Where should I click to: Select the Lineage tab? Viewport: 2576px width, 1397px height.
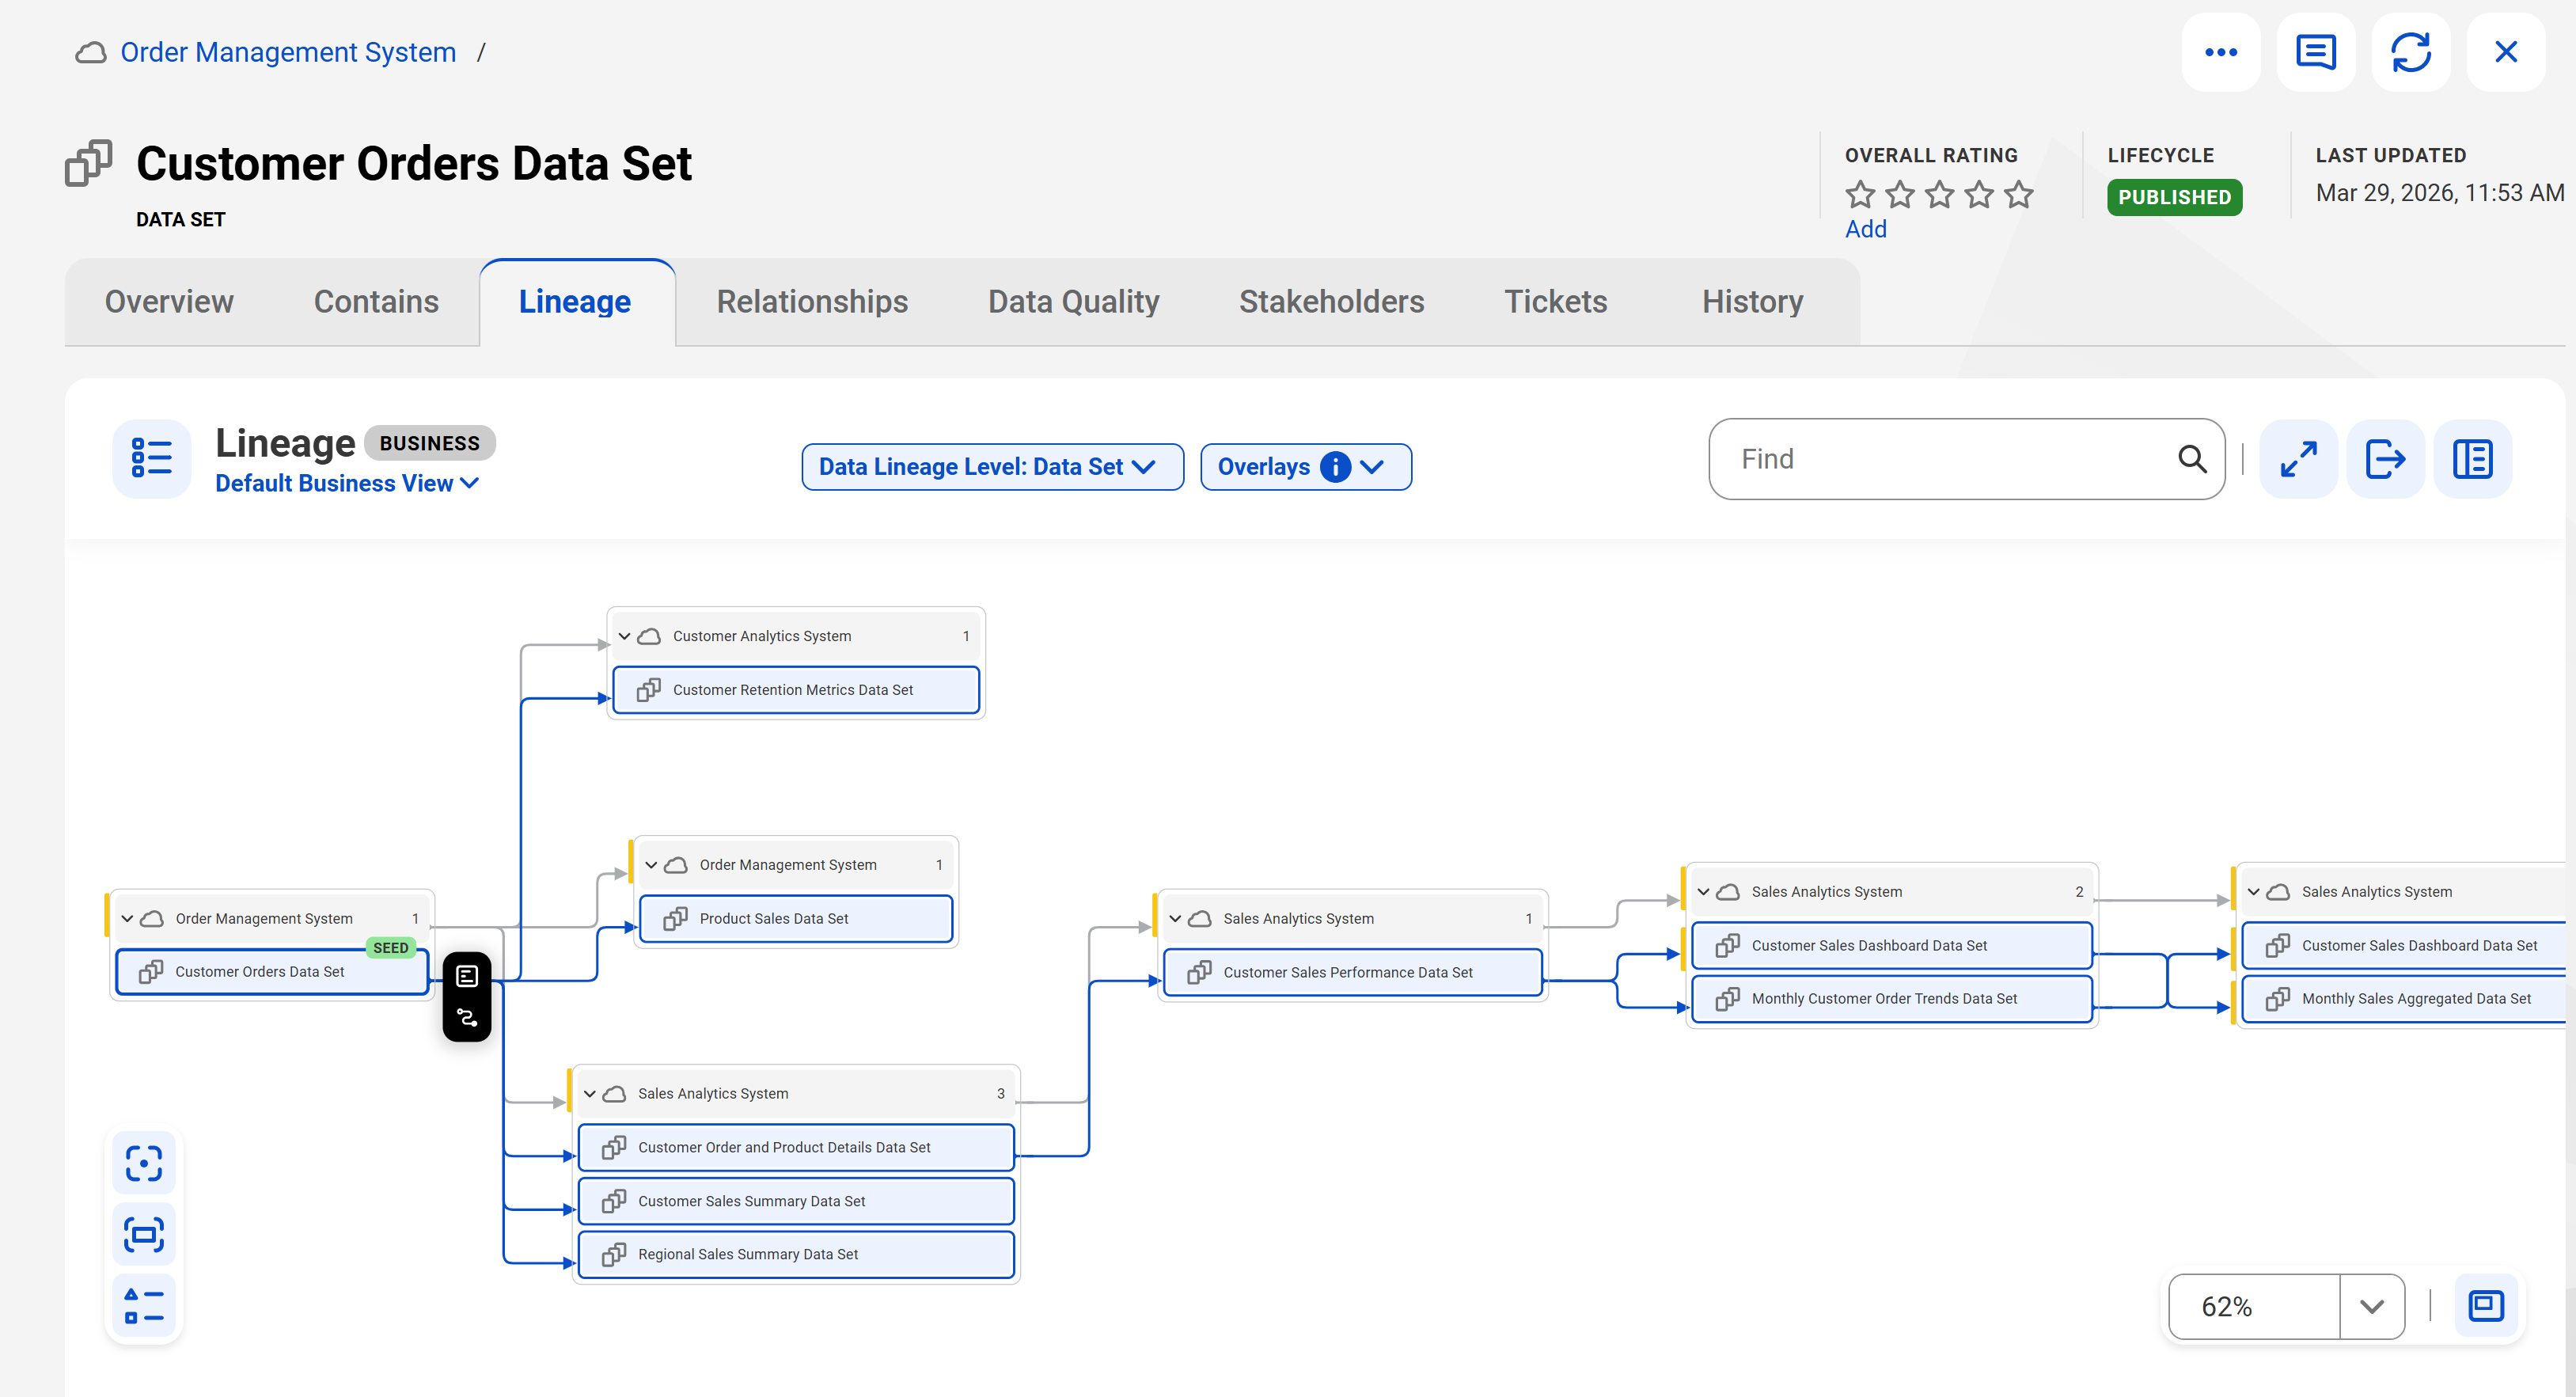tap(575, 302)
